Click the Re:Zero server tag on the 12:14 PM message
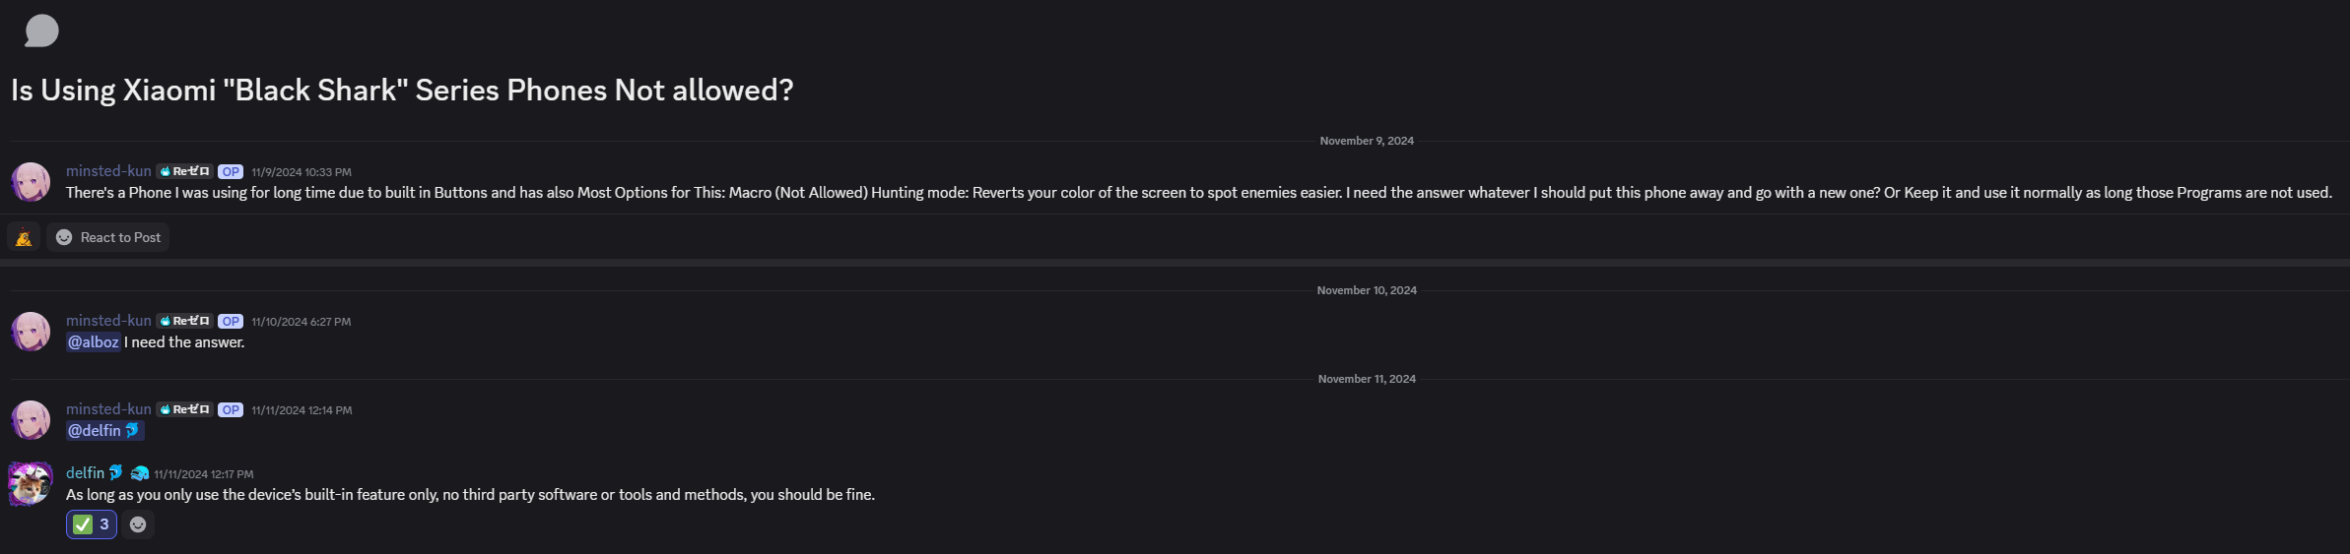The height and width of the screenshot is (554, 2350). (184, 409)
